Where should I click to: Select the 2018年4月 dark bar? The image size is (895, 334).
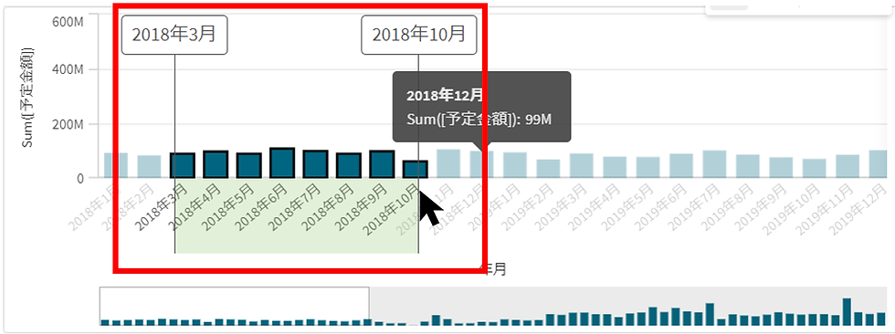216,164
